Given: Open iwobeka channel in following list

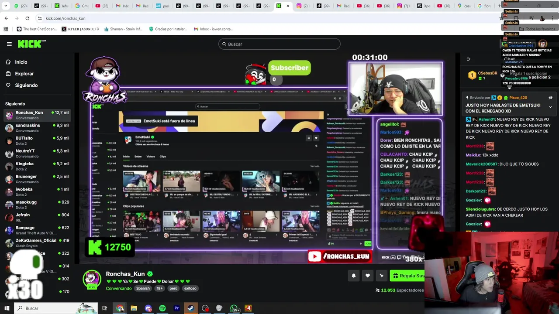Looking at the screenshot, I should click(37, 192).
